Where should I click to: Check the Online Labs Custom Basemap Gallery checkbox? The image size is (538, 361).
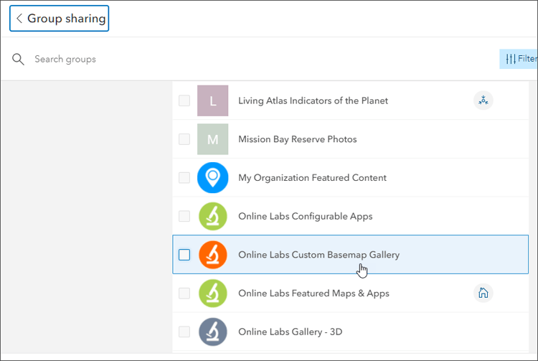click(184, 255)
